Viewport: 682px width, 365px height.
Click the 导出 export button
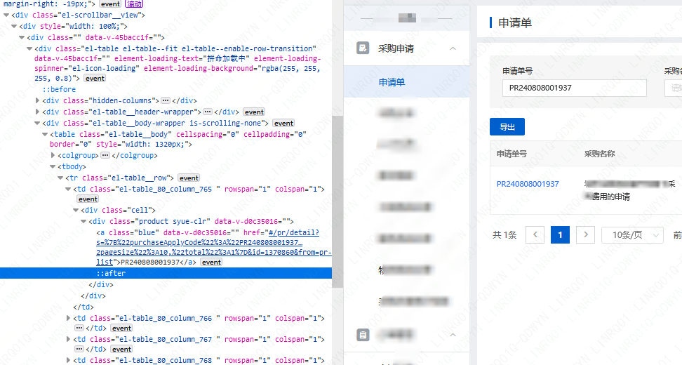pos(507,126)
